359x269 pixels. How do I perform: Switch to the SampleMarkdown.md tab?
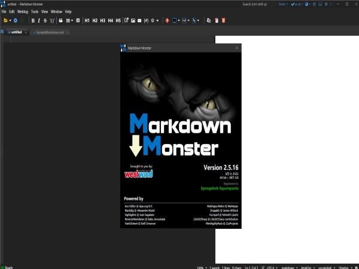tap(50, 32)
